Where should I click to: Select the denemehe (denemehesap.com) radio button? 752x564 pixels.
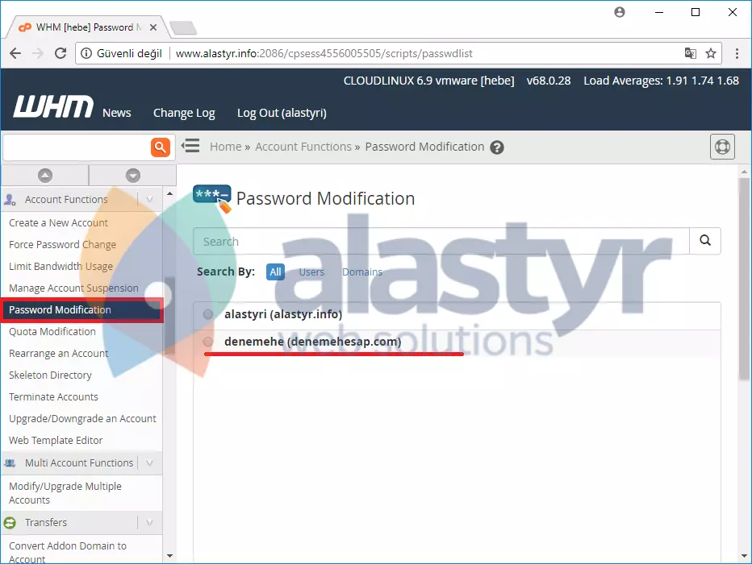click(x=208, y=342)
